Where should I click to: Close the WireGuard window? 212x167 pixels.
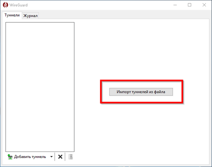click(x=204, y=5)
